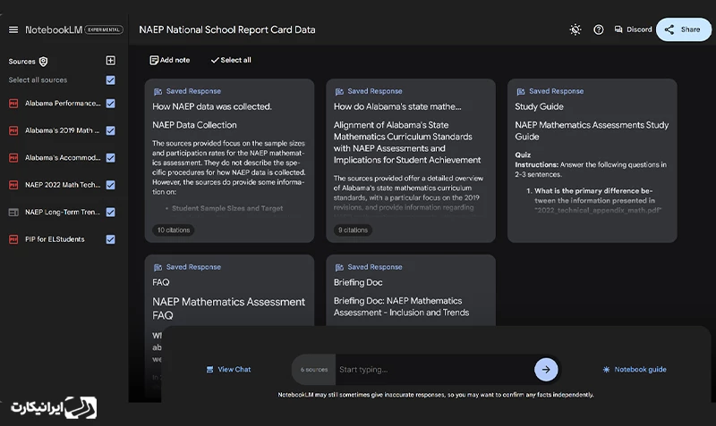The width and height of the screenshot is (716, 426).
Task: Click the NotebookLM logo text
Action: coord(54,30)
